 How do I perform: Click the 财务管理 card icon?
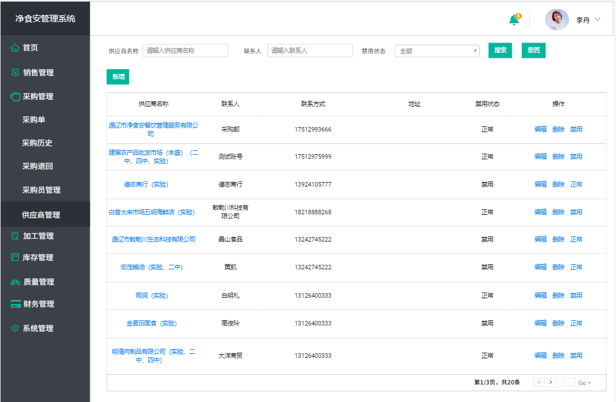click(16, 304)
